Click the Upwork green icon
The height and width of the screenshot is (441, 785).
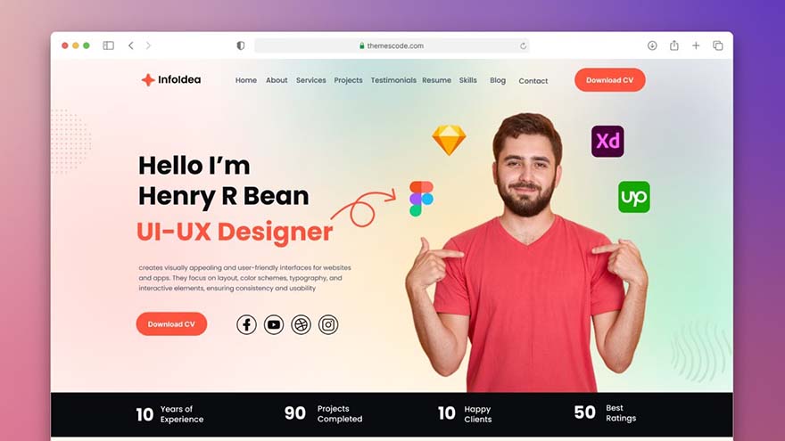click(x=634, y=197)
